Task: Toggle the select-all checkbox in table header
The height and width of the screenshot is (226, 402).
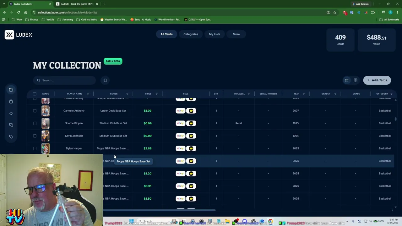Action: [35, 94]
